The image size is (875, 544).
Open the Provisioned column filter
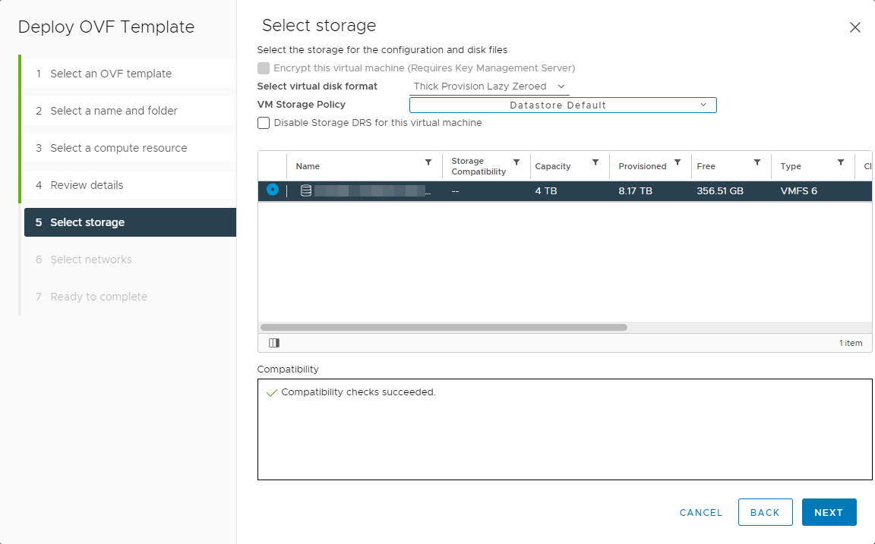click(678, 162)
